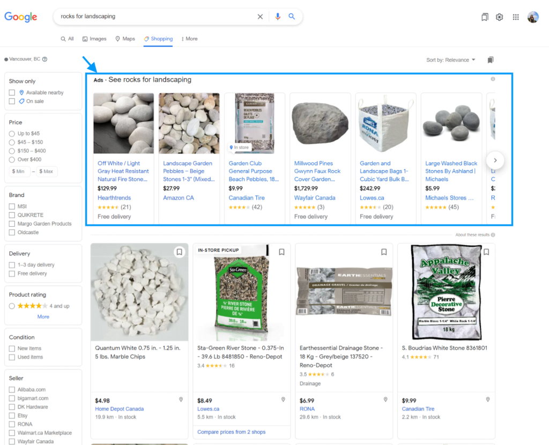Screen dimensions: 549x445
Task: Open Sort by: Relevance dropdown
Action: pyautogui.click(x=450, y=60)
